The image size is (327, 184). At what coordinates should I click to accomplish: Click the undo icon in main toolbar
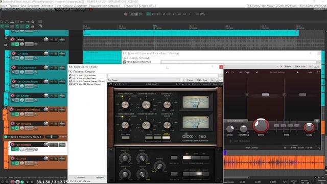22,21
